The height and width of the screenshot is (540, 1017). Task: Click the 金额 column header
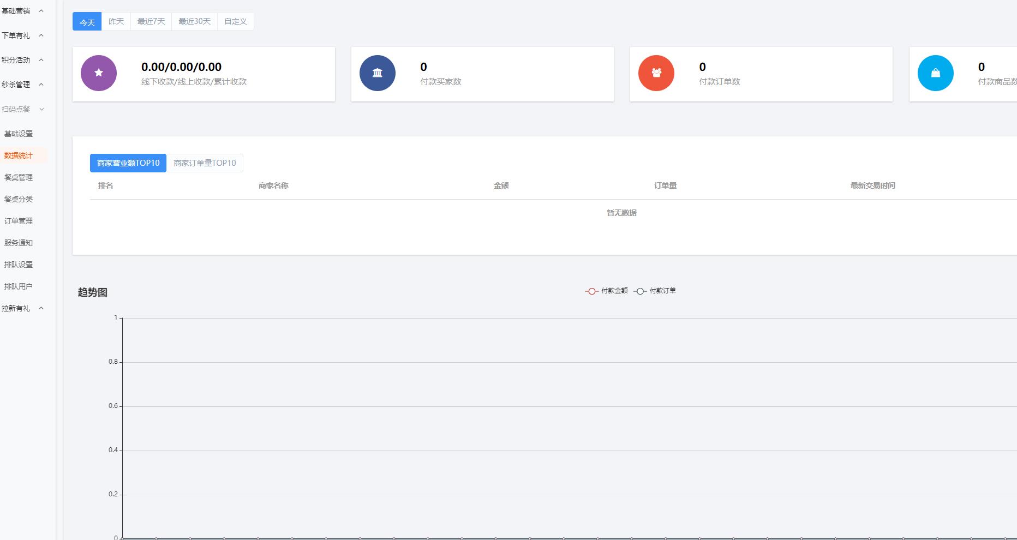pyautogui.click(x=501, y=185)
